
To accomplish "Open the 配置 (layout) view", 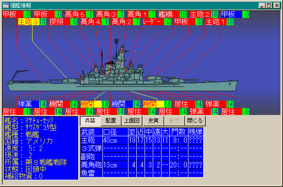I will [111, 121].
